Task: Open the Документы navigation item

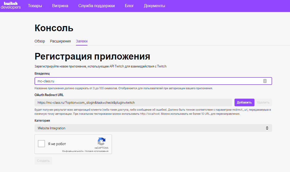Action: click(x=154, y=6)
